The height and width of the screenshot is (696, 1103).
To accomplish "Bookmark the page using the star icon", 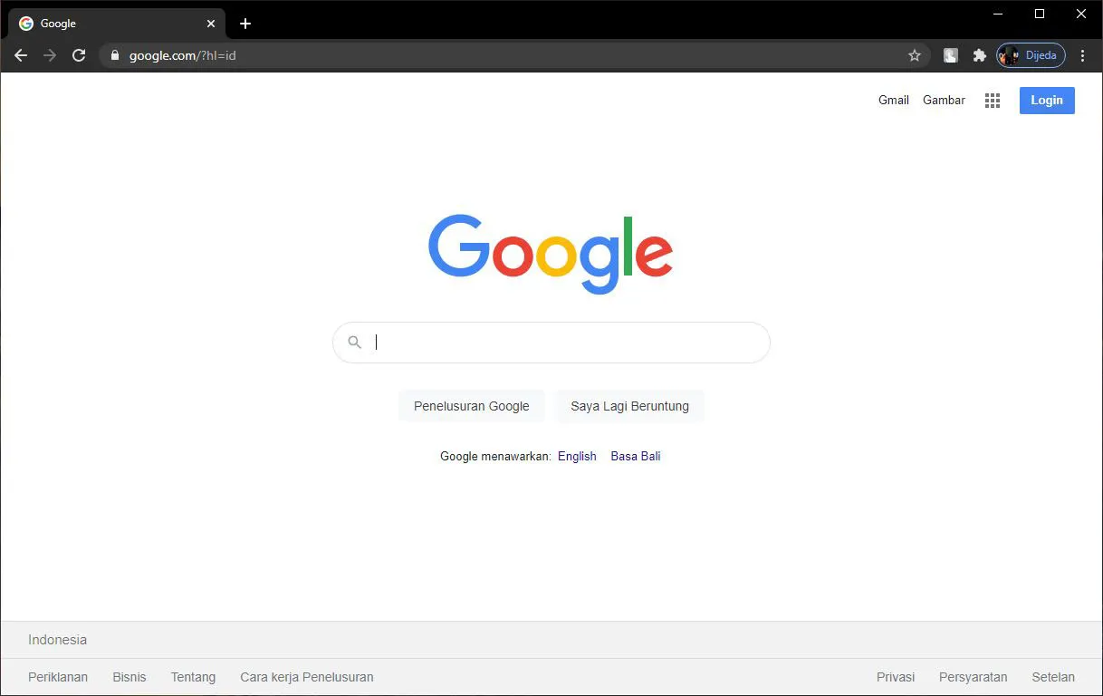I will 915,55.
